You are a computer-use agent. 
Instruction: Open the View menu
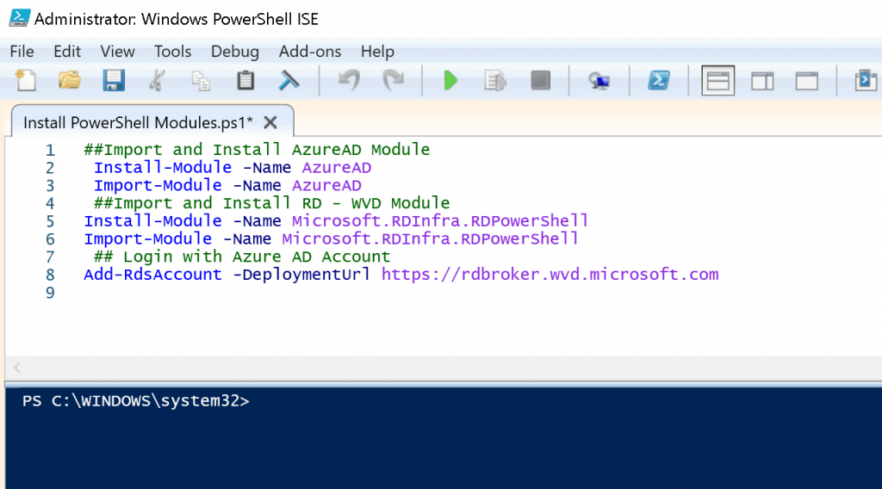[117, 52]
